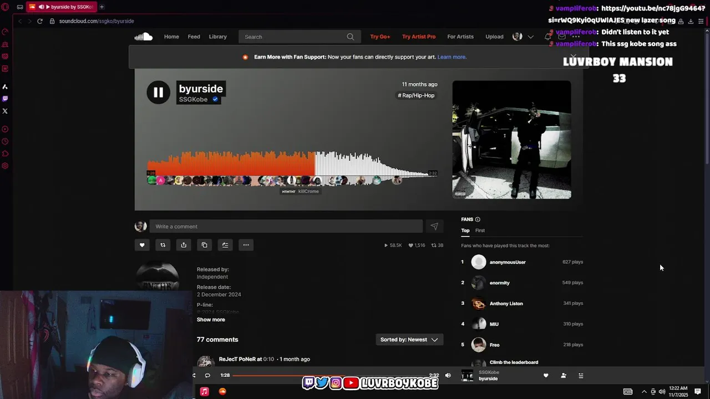Toggle repeat in bottom player
Image resolution: width=710 pixels, height=399 pixels.
click(207, 376)
